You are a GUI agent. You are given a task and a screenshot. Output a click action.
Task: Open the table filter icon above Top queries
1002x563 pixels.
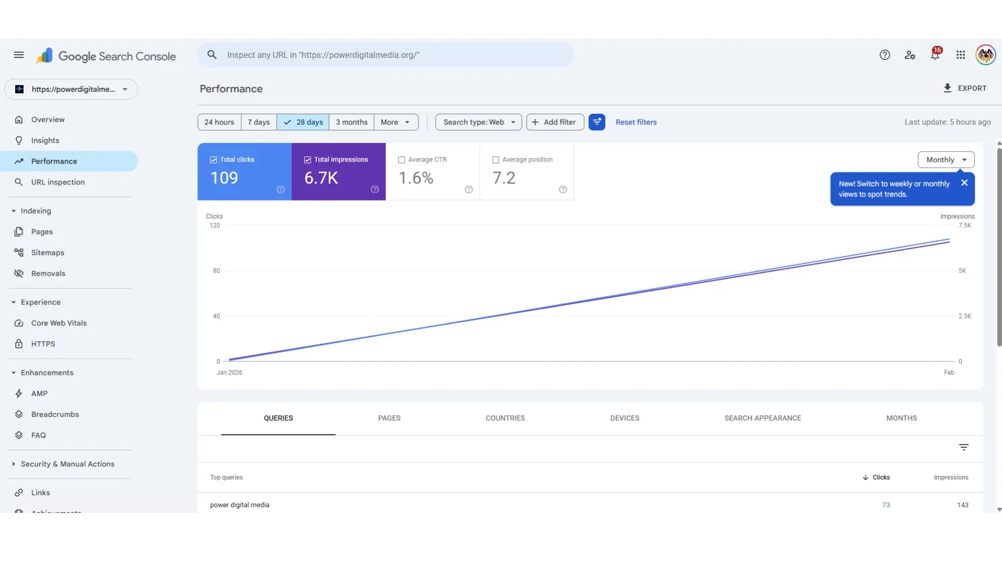963,447
